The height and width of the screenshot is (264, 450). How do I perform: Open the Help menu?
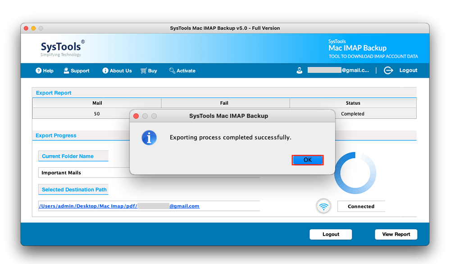point(45,71)
